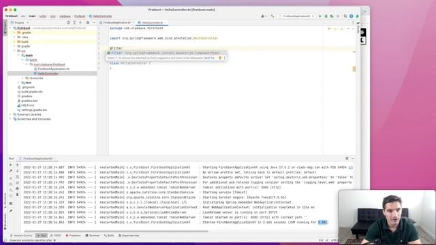
Task: Select FirstbootApplicationKt run tab
Action: coord(37,159)
